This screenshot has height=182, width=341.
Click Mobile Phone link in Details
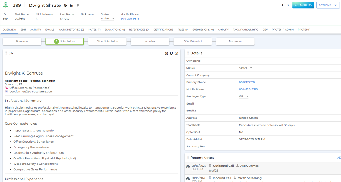coord(248,89)
